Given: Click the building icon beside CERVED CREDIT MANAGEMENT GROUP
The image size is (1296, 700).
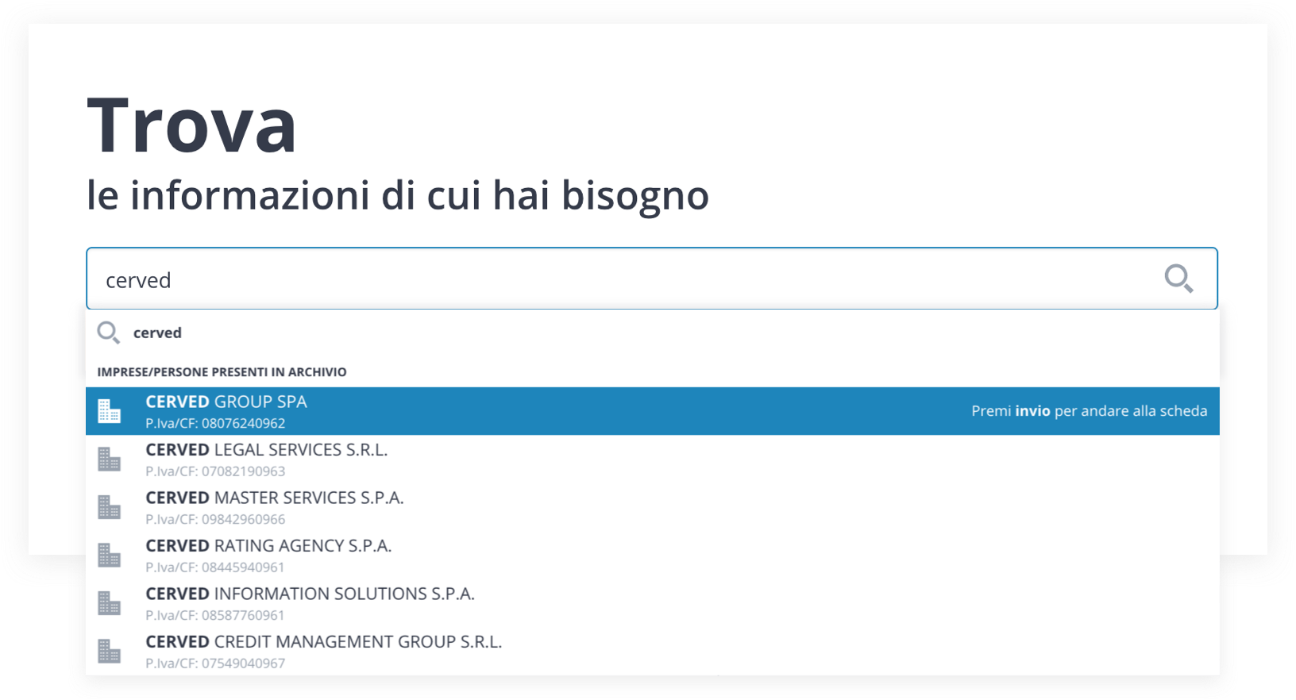Looking at the screenshot, I should [x=110, y=651].
